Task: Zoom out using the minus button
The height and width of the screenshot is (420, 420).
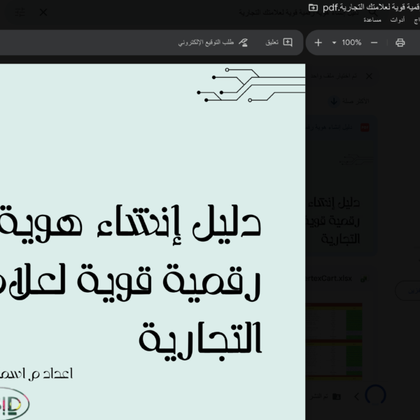Action: coord(374,43)
